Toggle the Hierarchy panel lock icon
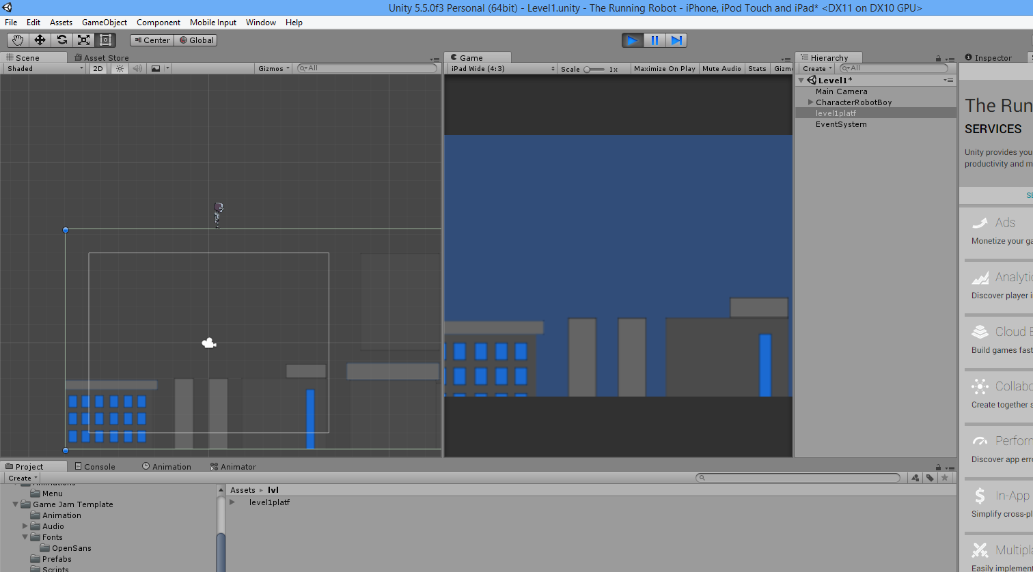 939,59
